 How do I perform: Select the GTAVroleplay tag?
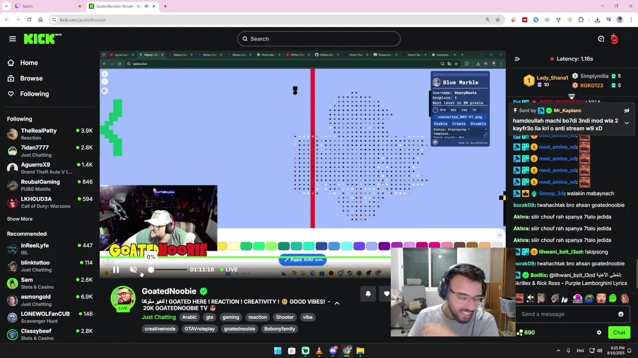coord(199,329)
